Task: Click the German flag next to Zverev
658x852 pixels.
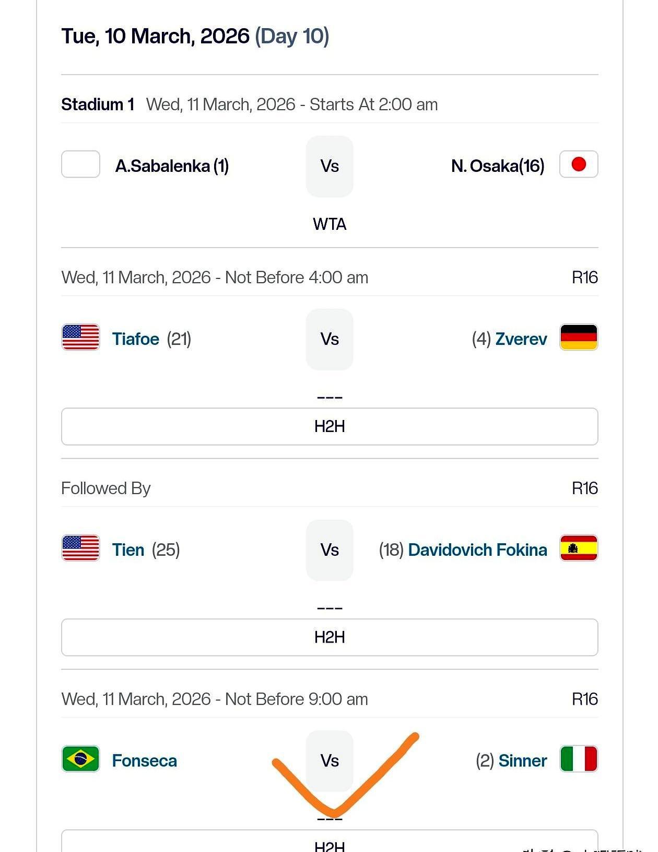Action: 578,337
